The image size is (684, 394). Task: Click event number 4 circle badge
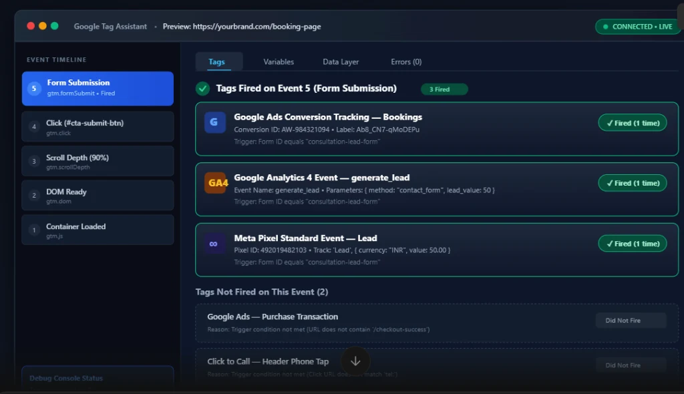pyautogui.click(x=34, y=126)
